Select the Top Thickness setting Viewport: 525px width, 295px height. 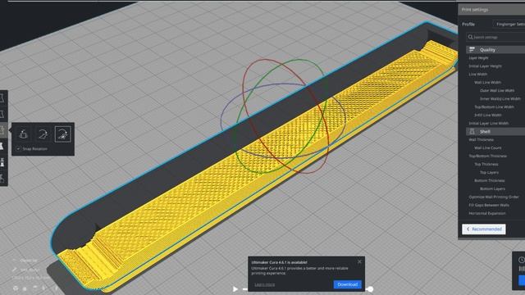point(486,164)
